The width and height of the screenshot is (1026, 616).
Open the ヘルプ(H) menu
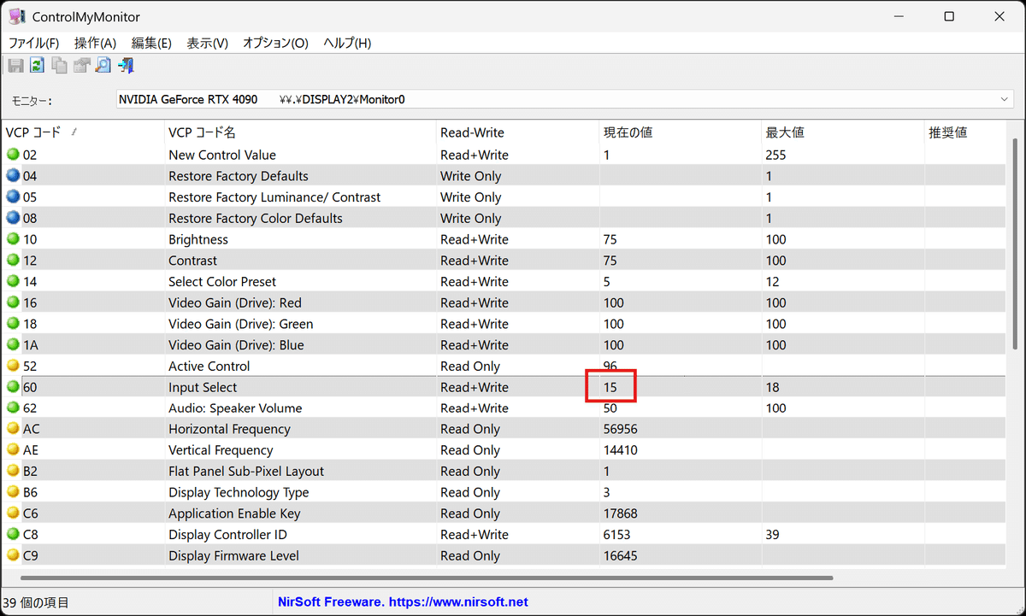tap(345, 43)
